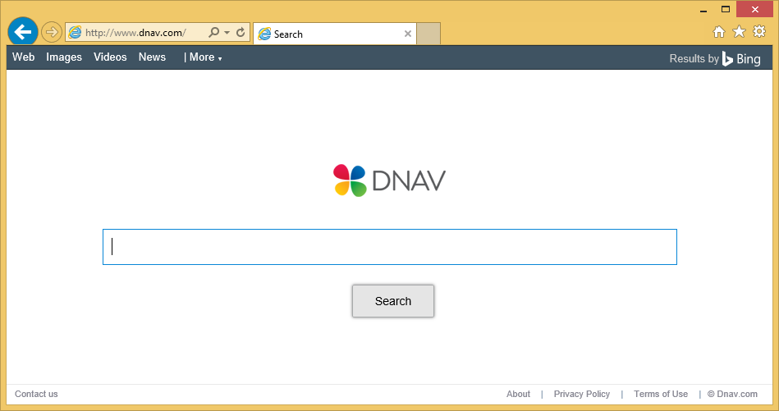Maximize the browser window
Screen dimensions: 779x411
(x=726, y=9)
